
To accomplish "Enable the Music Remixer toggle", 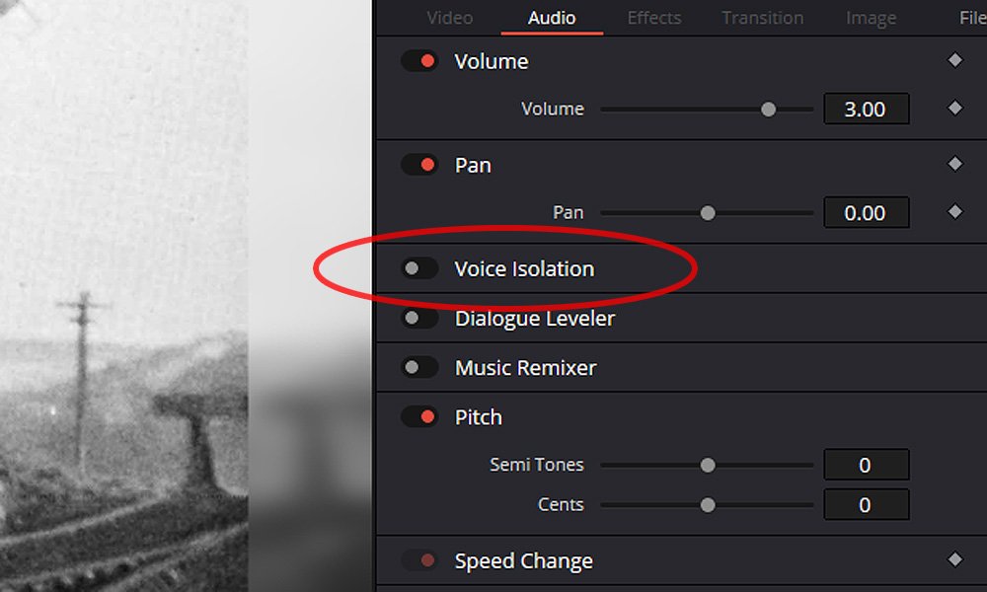I will click(x=419, y=368).
